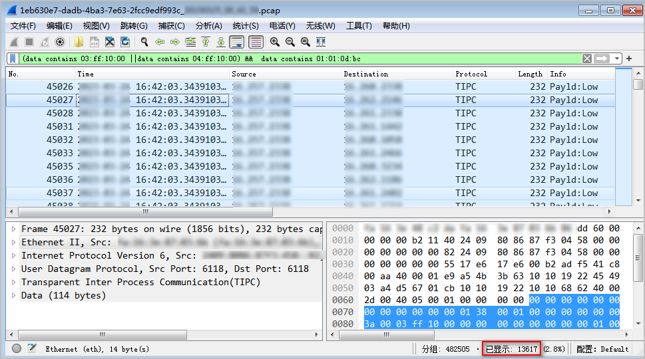The height and width of the screenshot is (359, 645).
Task: Expand the User Datagram Protocol node
Action: [x=13, y=269]
